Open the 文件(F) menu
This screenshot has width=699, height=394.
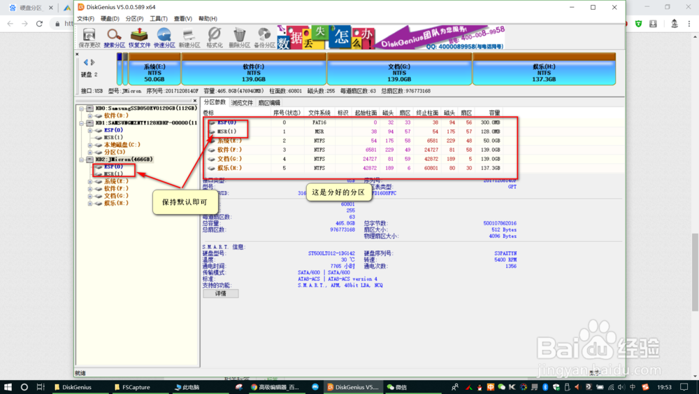[85, 19]
